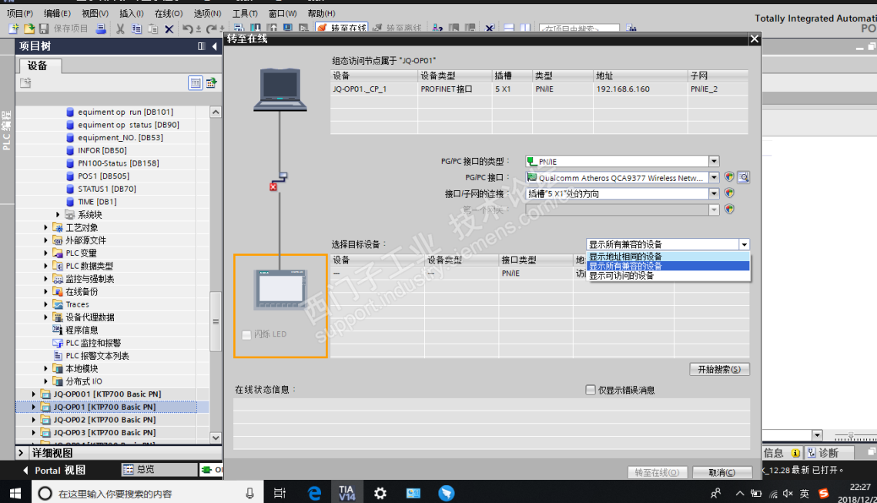Expand the 详细视图 panel
877x503 pixels.
pyautogui.click(x=21, y=452)
